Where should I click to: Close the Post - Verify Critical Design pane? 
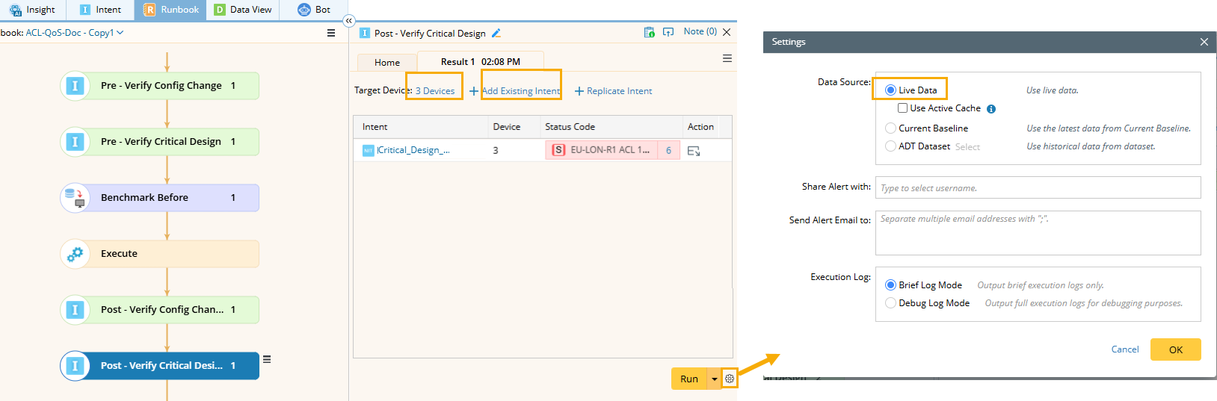pyautogui.click(x=727, y=32)
